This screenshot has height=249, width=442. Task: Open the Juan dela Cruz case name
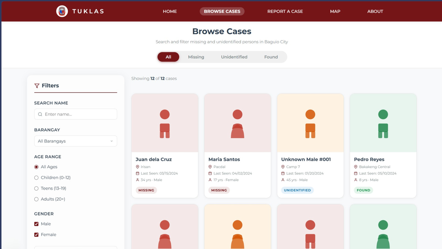tap(154, 159)
